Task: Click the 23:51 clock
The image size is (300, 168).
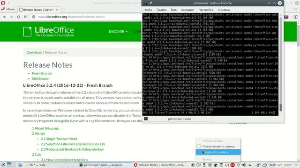Action: [x=288, y=165]
